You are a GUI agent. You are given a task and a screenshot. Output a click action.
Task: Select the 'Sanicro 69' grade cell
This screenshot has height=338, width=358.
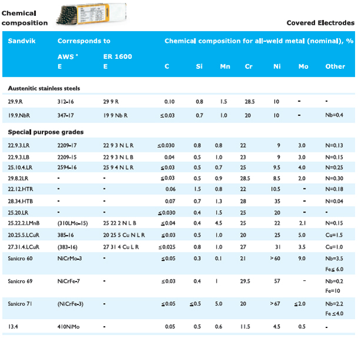20,281
